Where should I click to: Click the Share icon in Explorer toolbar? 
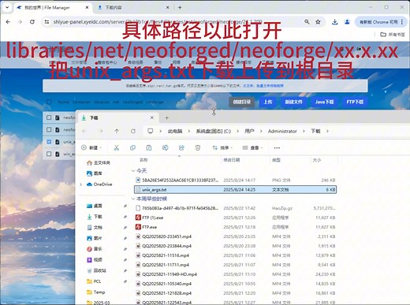(x=181, y=147)
